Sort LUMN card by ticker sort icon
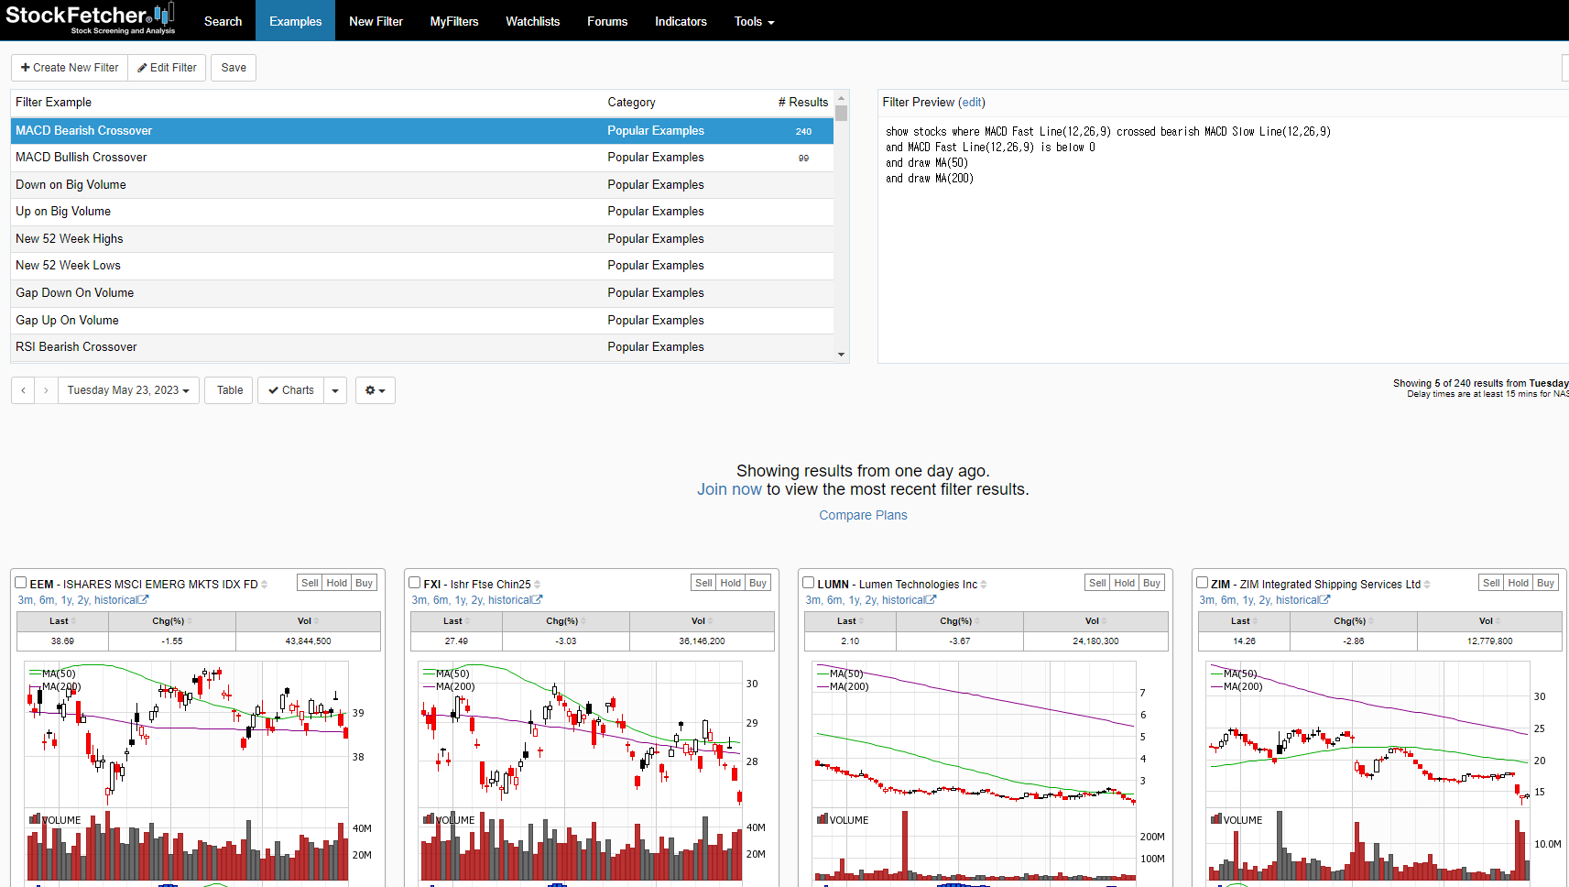The height and width of the screenshot is (887, 1569). click(x=984, y=585)
